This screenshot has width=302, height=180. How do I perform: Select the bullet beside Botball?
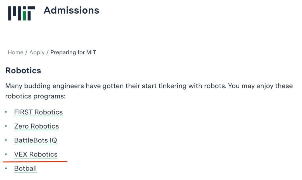point(6,169)
